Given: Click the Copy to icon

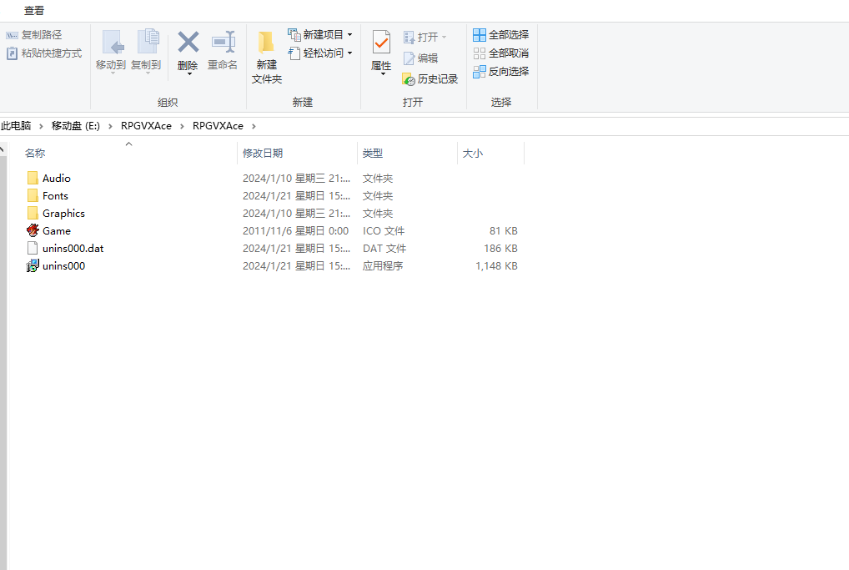Looking at the screenshot, I should (148, 43).
